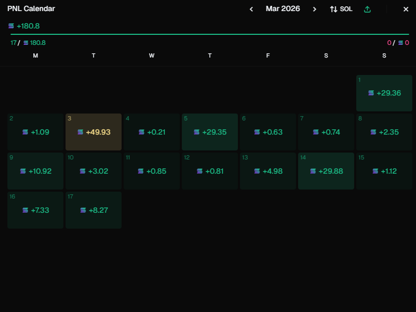The image size is (416, 312).
Task: Click the PNL Calendar title
Action: [x=31, y=9]
